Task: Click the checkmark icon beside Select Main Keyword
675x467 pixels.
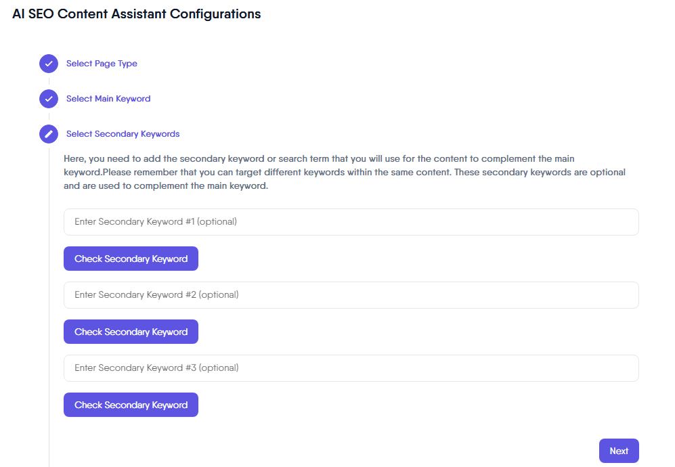Action: (49, 99)
